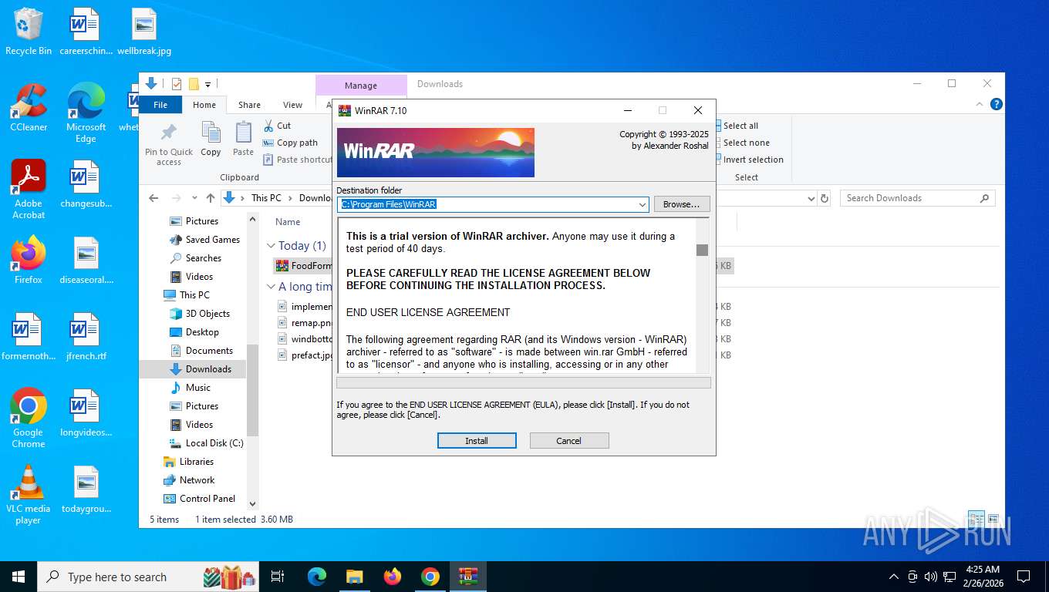Select the CCleaner desktop icon

coord(29,107)
